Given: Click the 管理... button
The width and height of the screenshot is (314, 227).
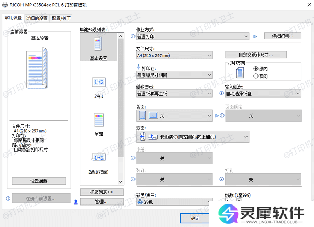Looking at the screenshot, I should pyautogui.click(x=102, y=202).
